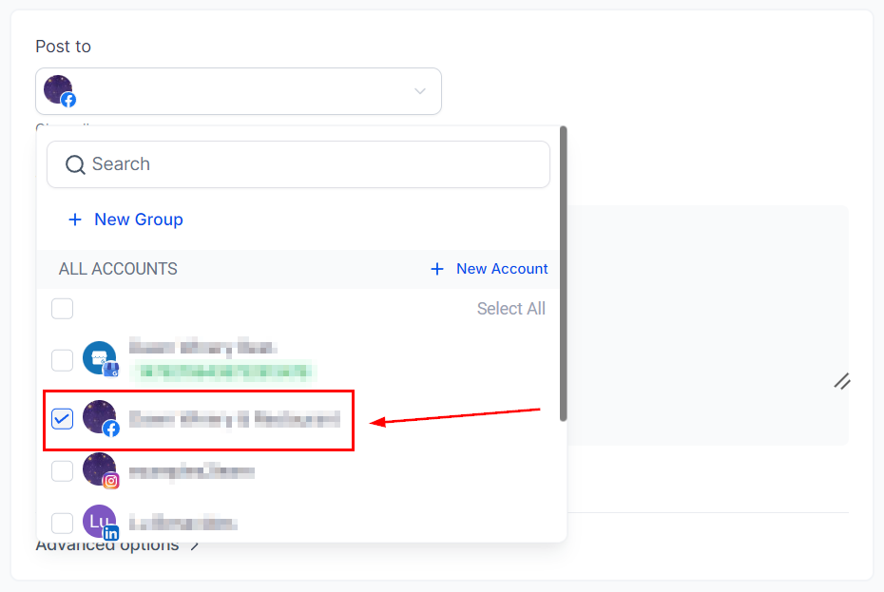
Task: Click the LinkedIn "Lu" avatar icon
Action: [x=99, y=522]
